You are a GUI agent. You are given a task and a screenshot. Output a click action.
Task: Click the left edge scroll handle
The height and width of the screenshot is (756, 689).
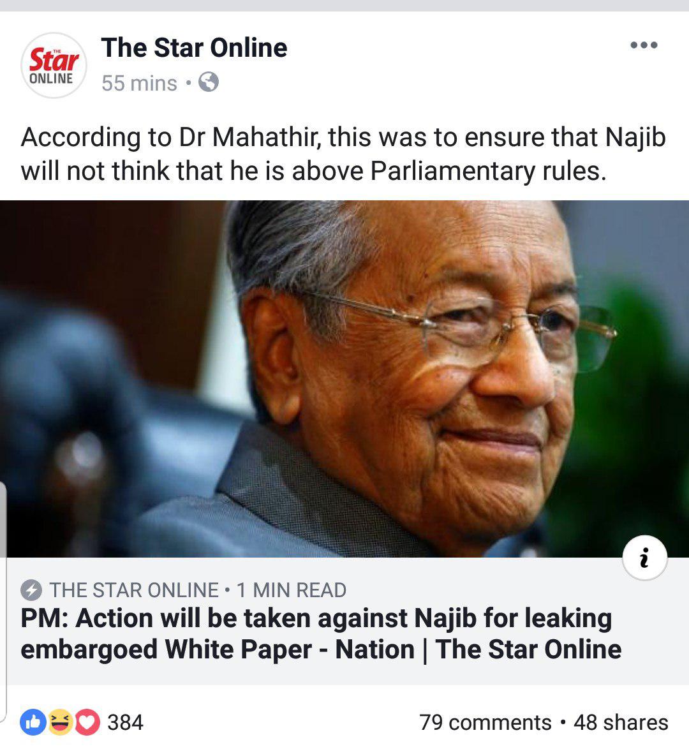point(3,602)
